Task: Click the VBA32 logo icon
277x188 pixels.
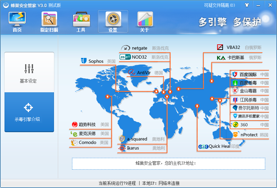Action: pos(220,47)
